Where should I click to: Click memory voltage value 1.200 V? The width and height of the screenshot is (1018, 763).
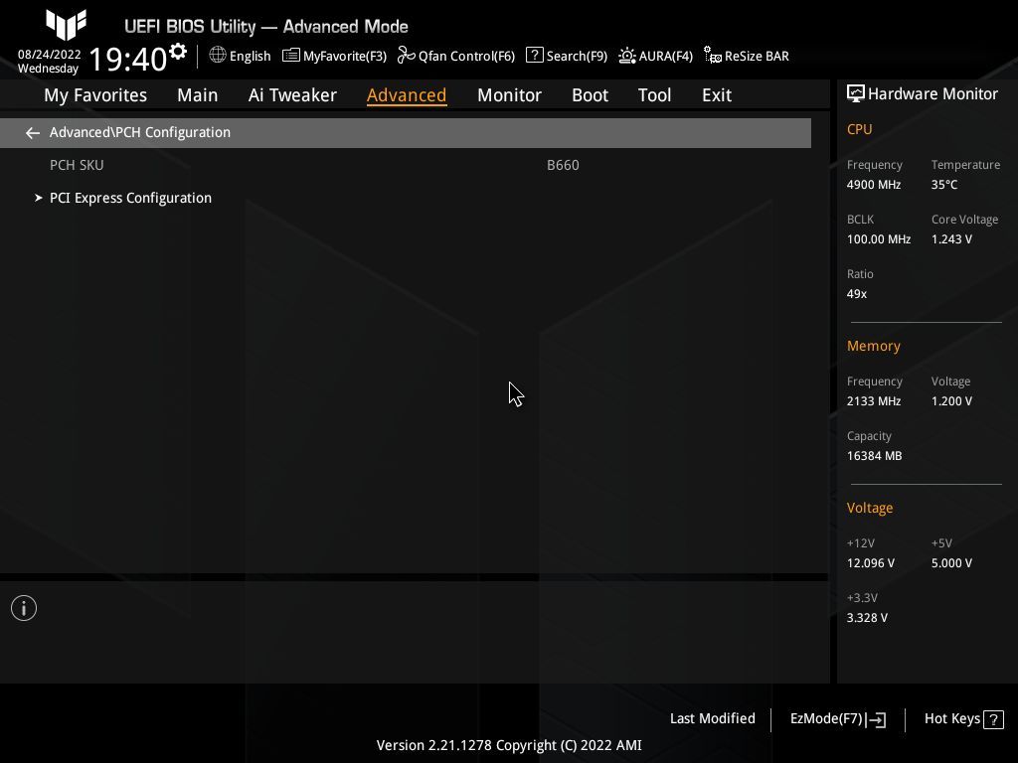point(951,401)
